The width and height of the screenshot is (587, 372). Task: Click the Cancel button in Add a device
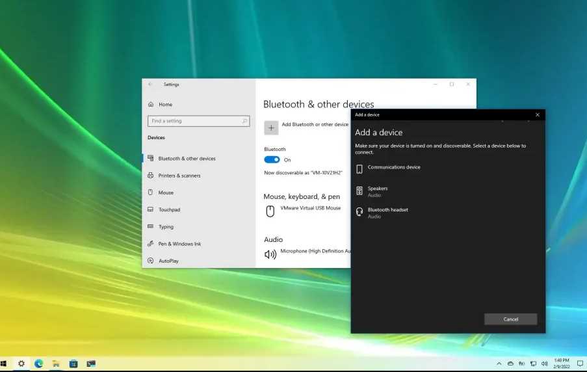tap(510, 319)
